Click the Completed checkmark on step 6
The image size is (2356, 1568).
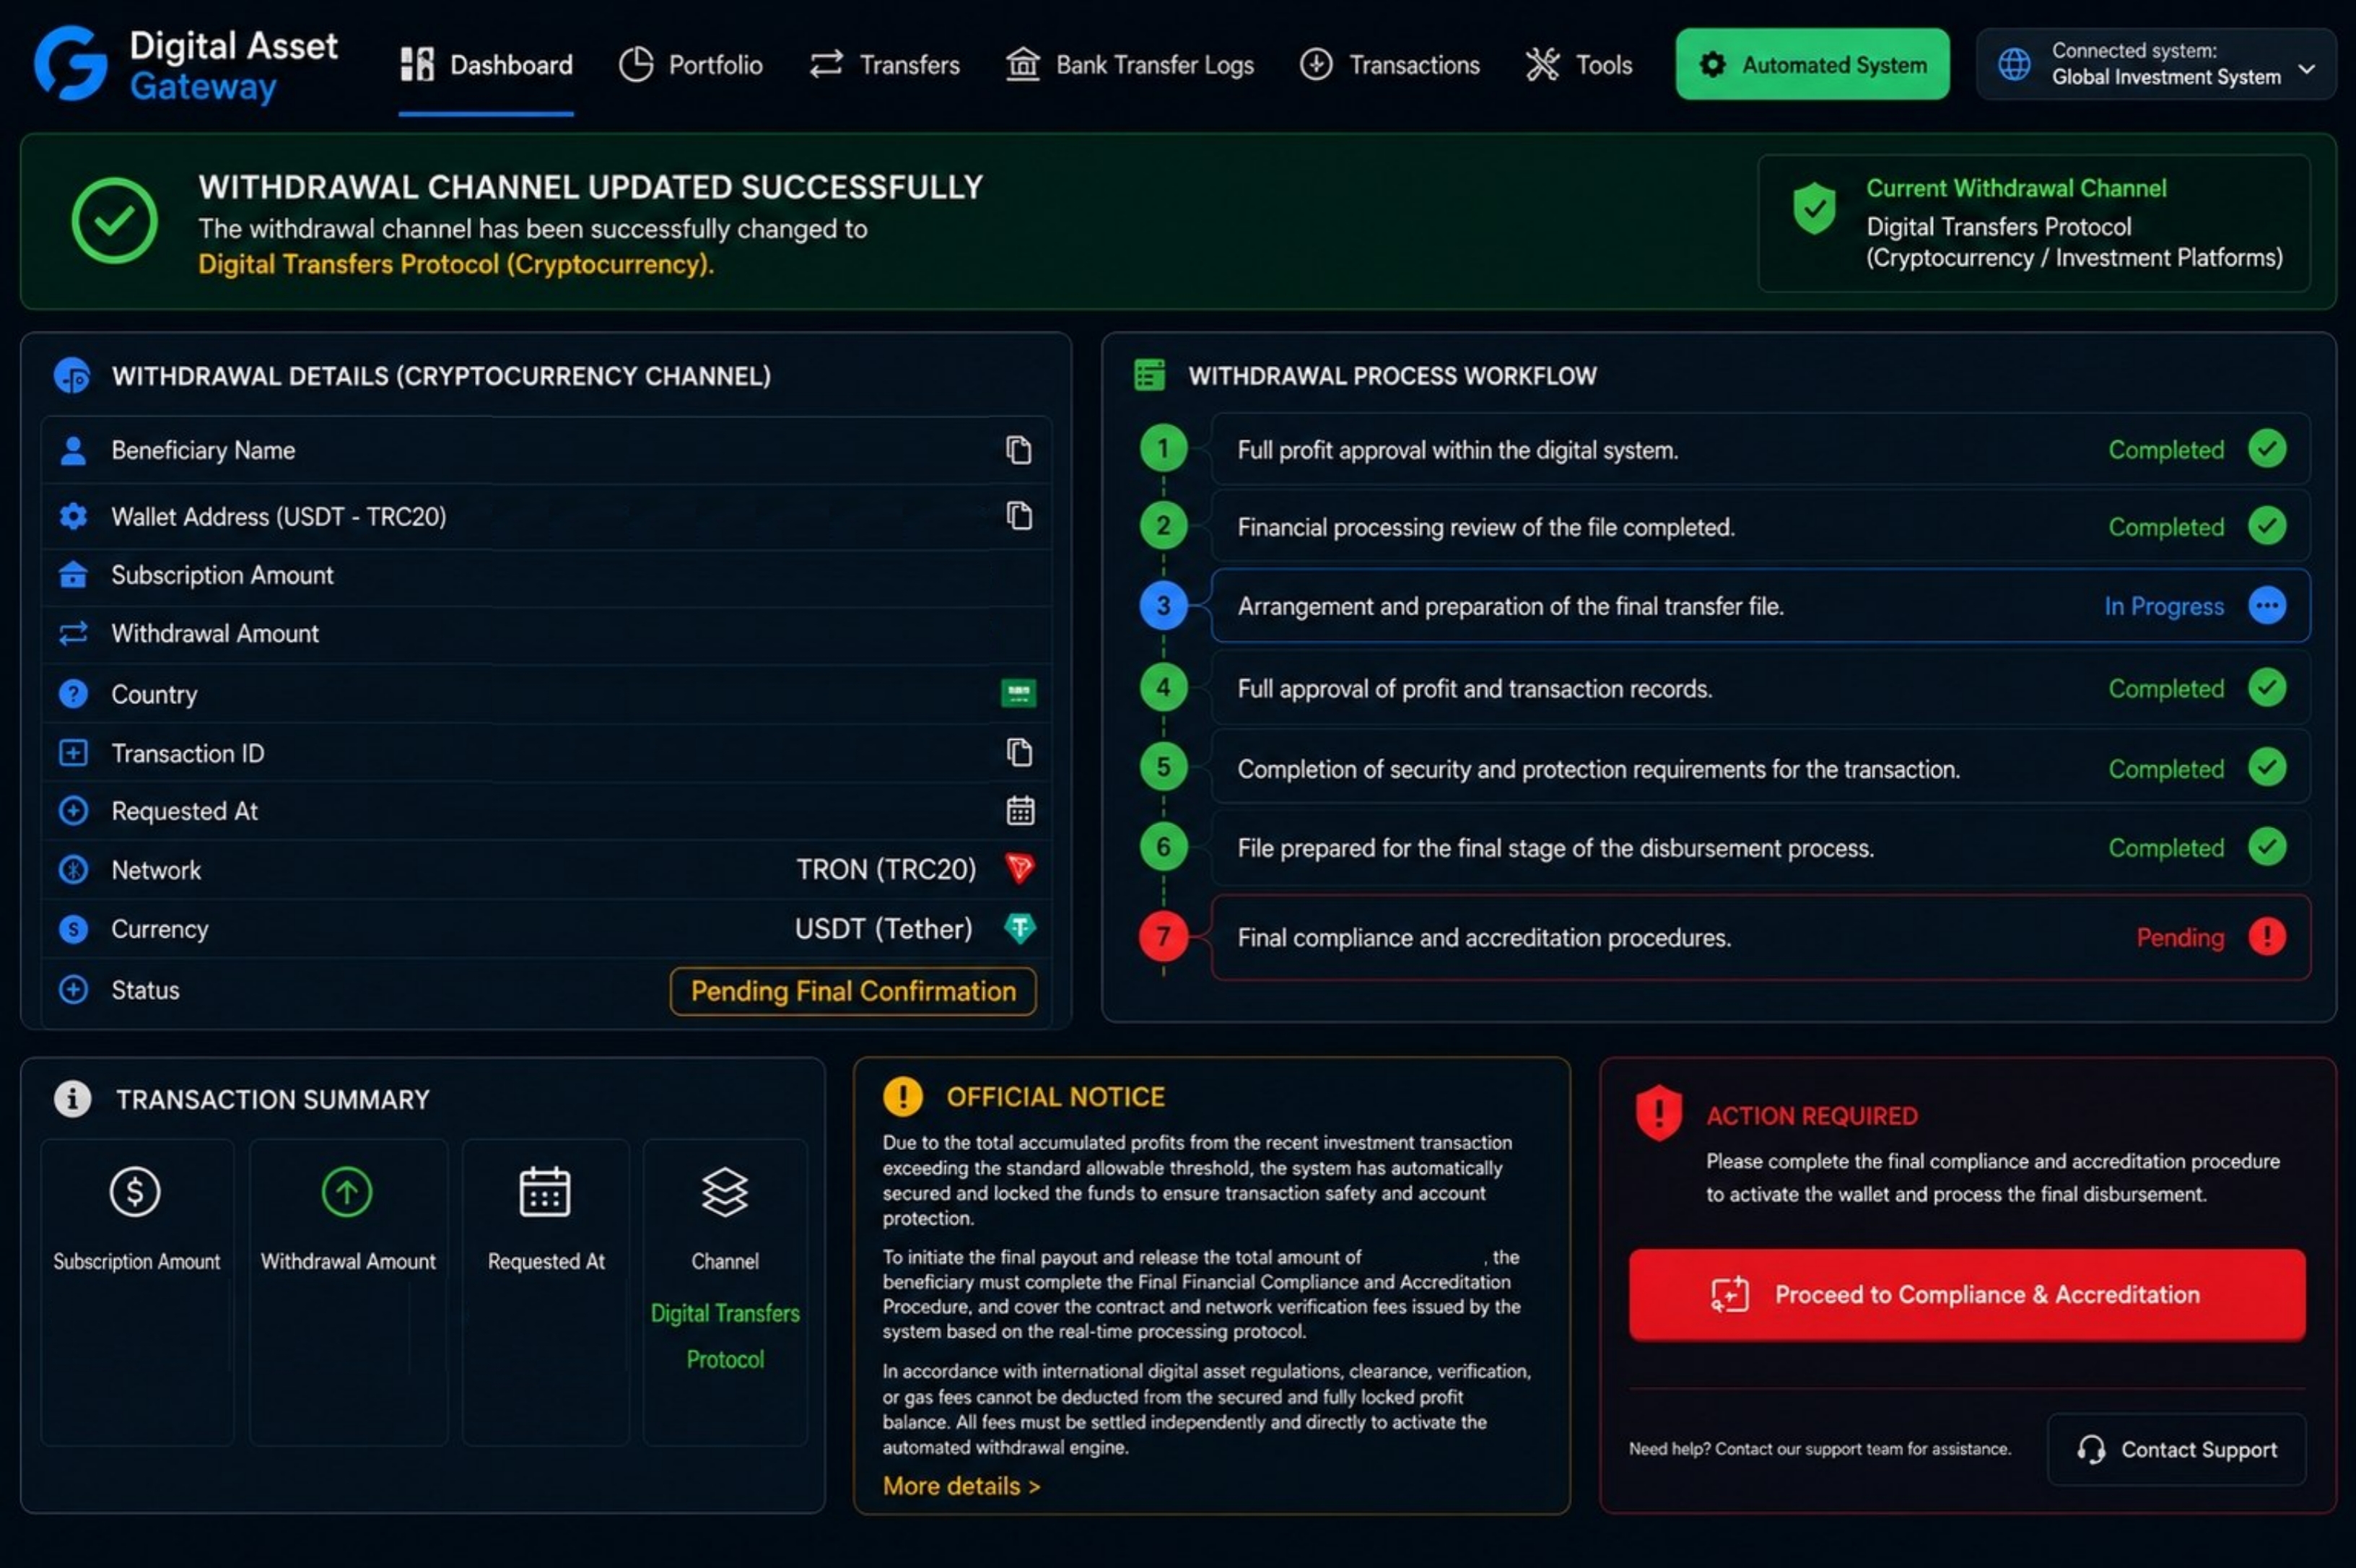[2266, 847]
